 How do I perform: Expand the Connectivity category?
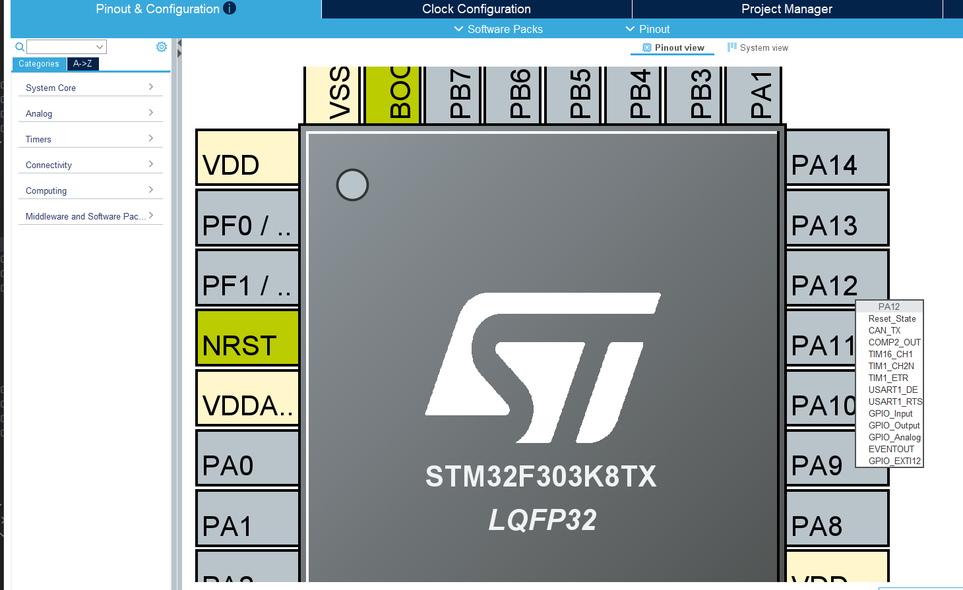[x=90, y=165]
